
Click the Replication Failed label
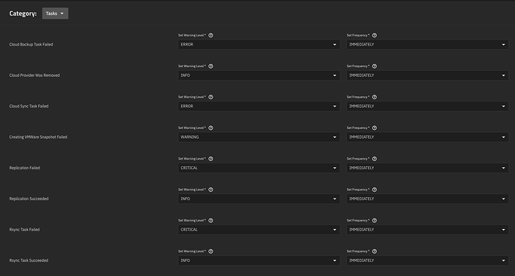click(x=25, y=168)
